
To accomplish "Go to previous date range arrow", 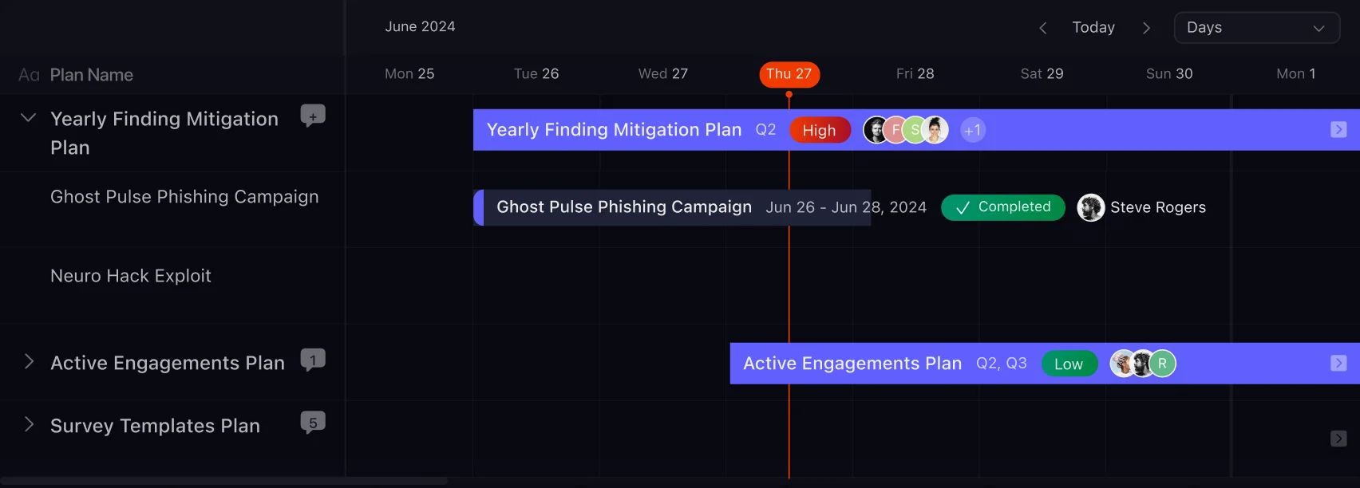I will [x=1042, y=28].
